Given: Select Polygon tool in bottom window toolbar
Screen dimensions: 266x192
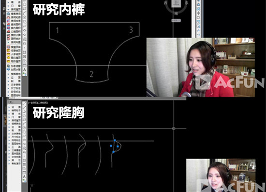Looking at the screenshot, I should coord(24,116).
